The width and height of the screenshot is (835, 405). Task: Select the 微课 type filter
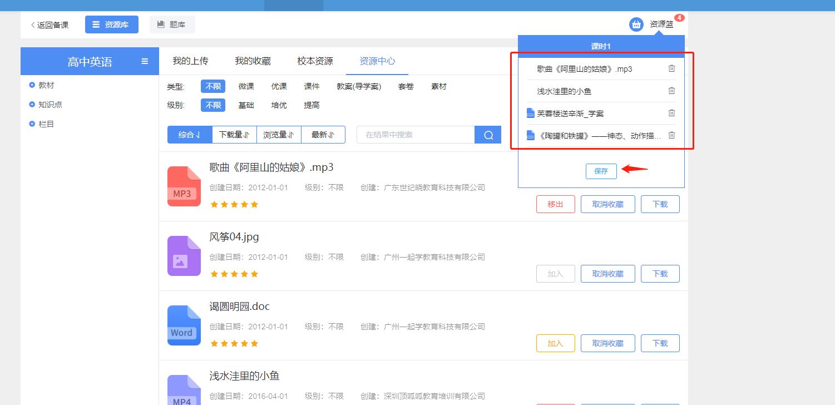click(x=246, y=86)
